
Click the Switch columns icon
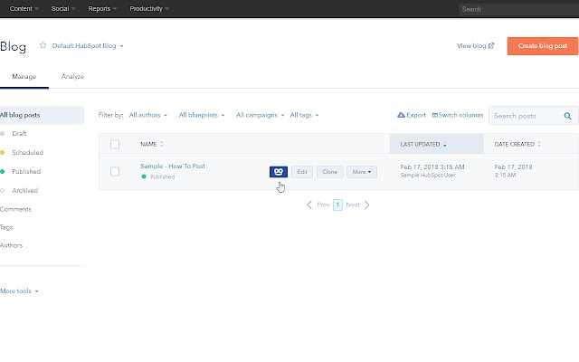[434, 115]
